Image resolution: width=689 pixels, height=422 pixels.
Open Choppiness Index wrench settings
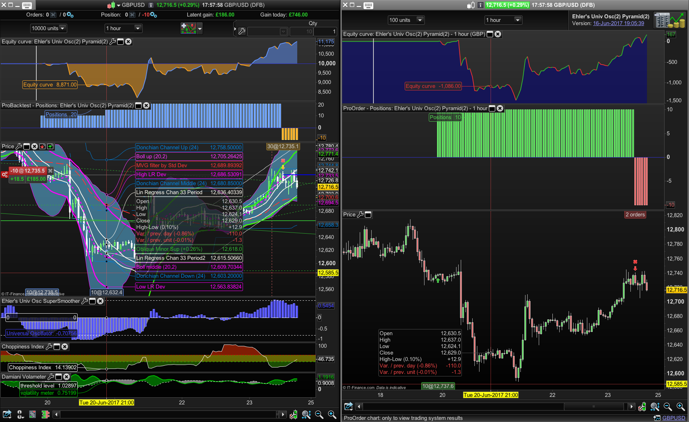click(x=49, y=347)
